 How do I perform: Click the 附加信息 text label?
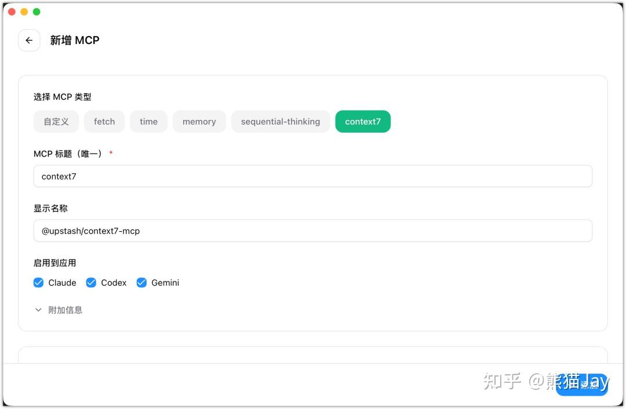point(65,310)
